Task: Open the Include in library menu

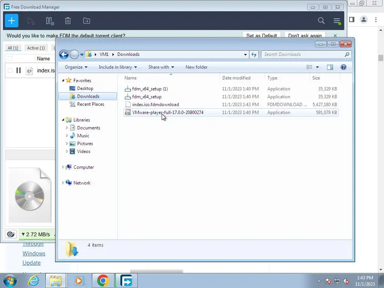Action: (x=118, y=67)
